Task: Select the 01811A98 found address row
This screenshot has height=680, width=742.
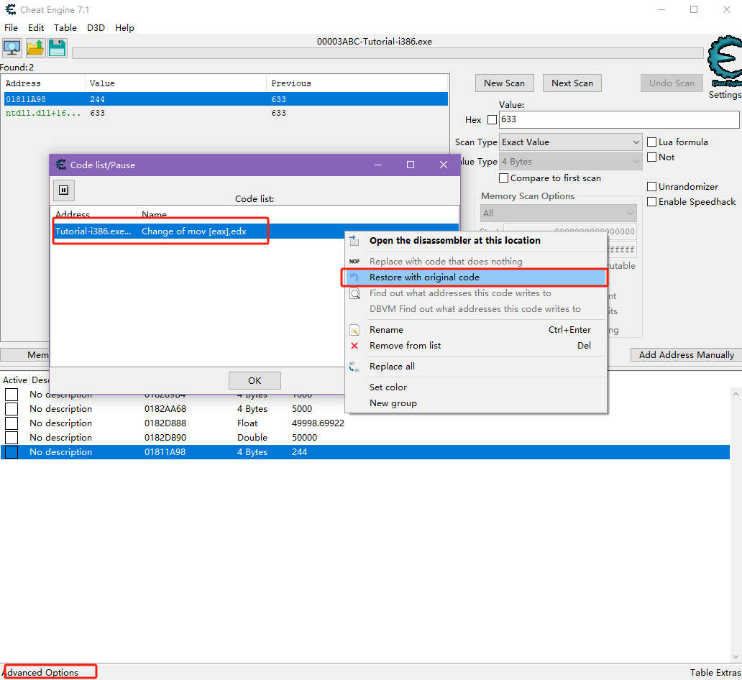Action: point(226,99)
